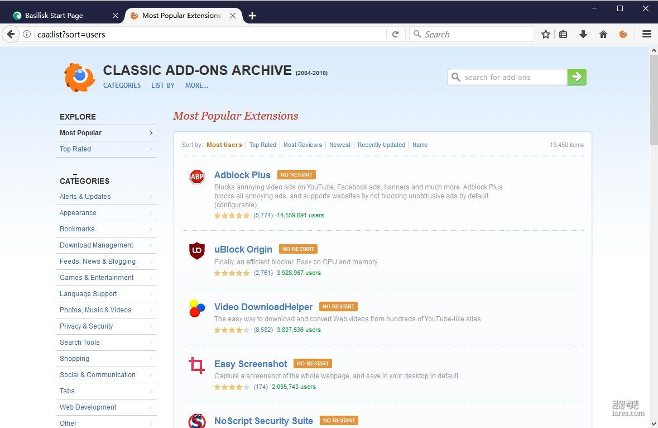Browse the Web Development category
Screen dimensions: 658x428
coord(107,407)
